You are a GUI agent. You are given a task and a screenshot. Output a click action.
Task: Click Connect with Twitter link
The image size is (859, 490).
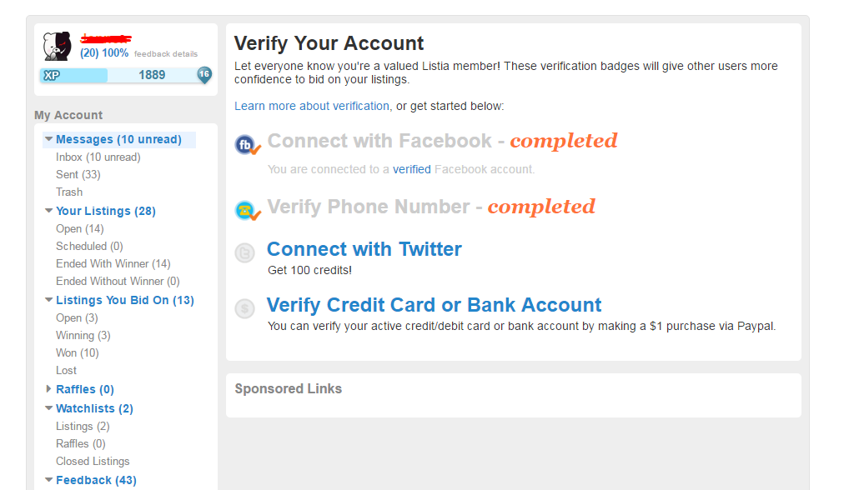click(364, 249)
